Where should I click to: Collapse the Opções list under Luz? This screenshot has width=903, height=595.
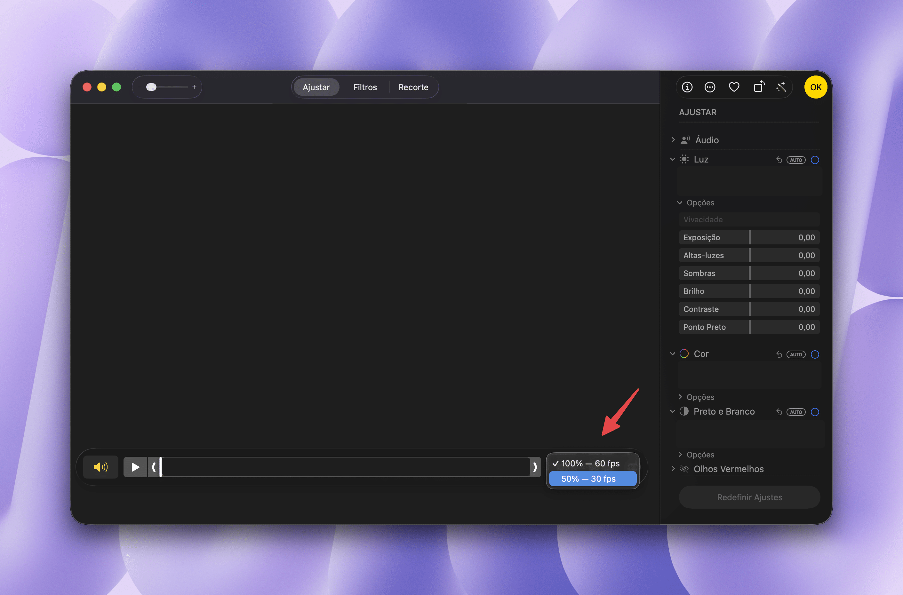pyautogui.click(x=680, y=202)
